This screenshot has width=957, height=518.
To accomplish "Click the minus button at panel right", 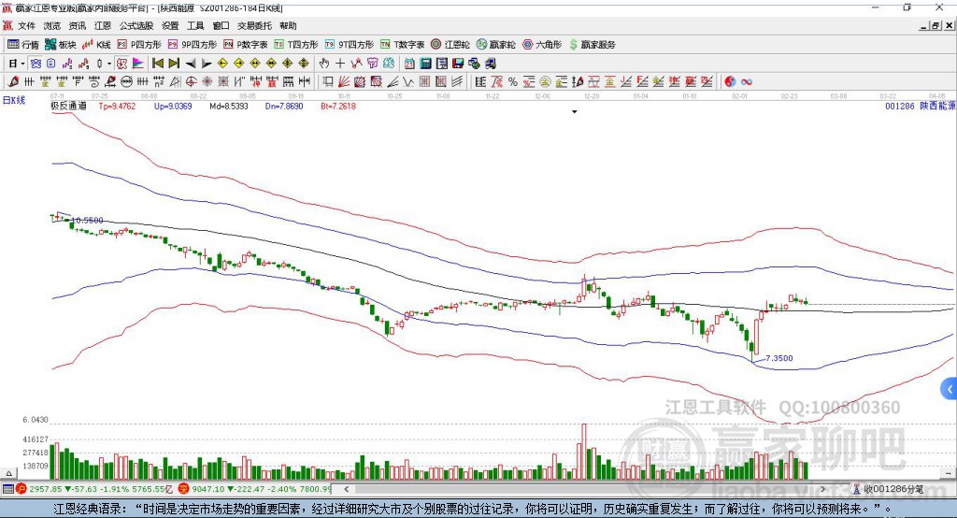I will pos(948,473).
